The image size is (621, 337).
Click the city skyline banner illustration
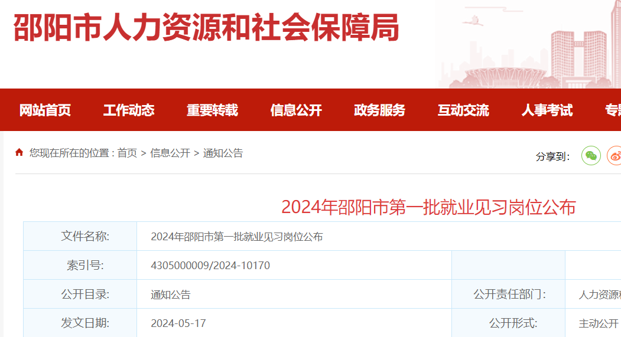529,44
